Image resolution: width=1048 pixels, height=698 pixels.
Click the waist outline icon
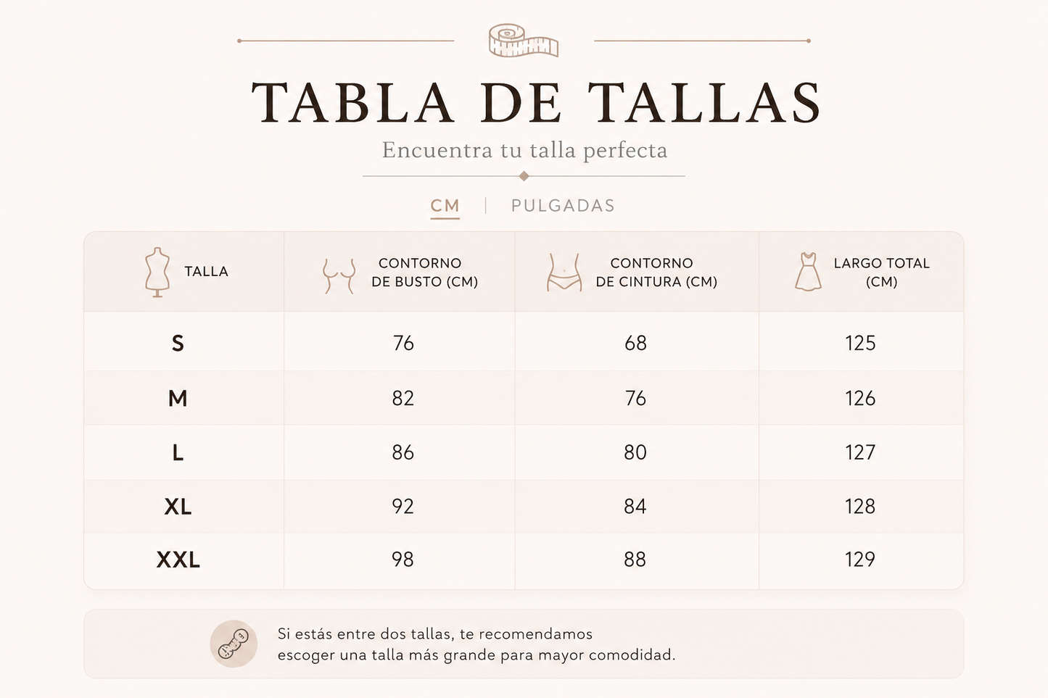(x=564, y=272)
